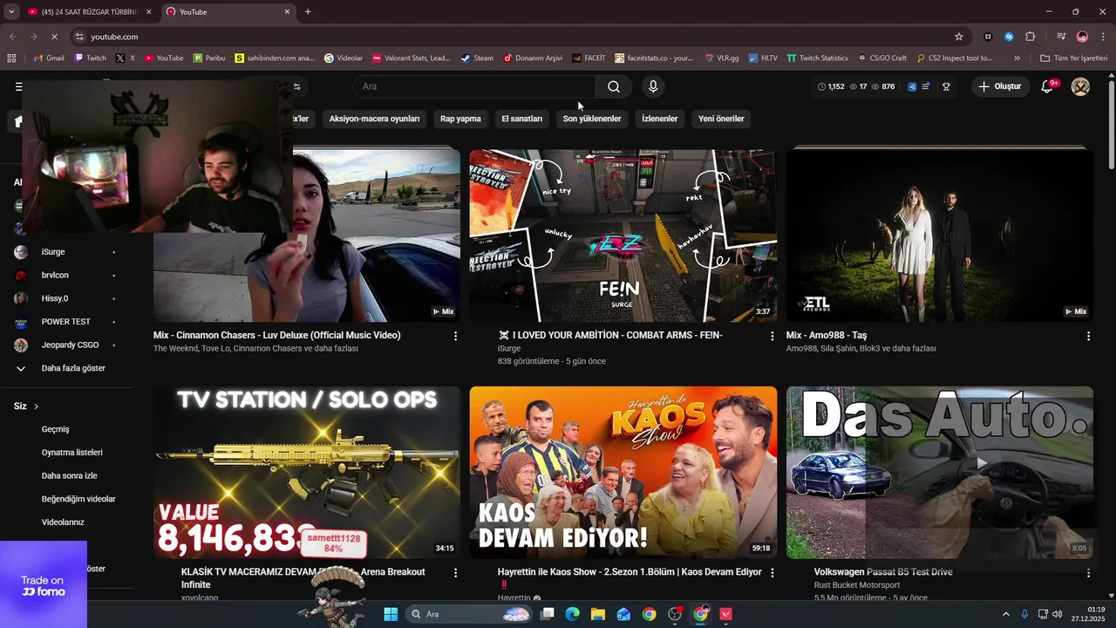The image size is (1116, 628).
Task: Open the Twitch bookmark
Action: coord(91,58)
